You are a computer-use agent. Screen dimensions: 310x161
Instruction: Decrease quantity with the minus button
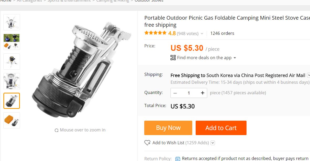coord(175,93)
